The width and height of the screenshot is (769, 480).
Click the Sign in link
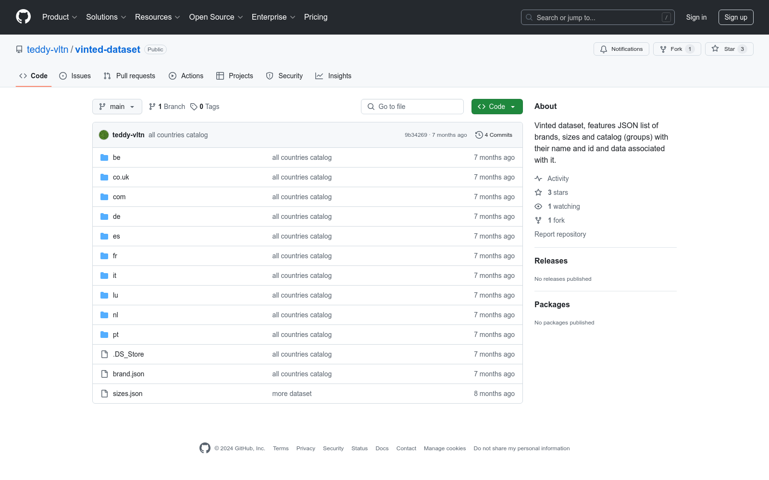(696, 17)
